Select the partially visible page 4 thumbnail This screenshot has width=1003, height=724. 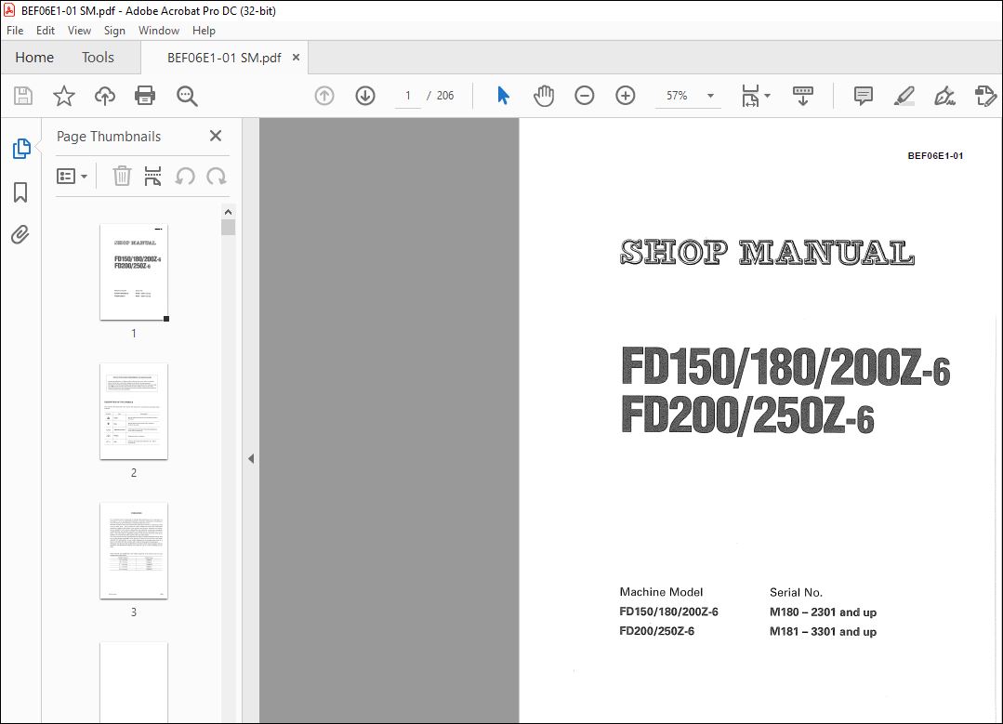tap(134, 682)
